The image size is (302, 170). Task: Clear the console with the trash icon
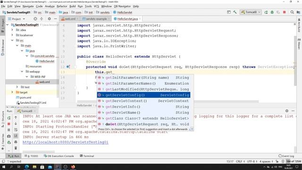tap(16, 148)
